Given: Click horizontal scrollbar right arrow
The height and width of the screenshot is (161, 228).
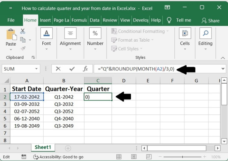Looking at the screenshot, I should 218,148.
